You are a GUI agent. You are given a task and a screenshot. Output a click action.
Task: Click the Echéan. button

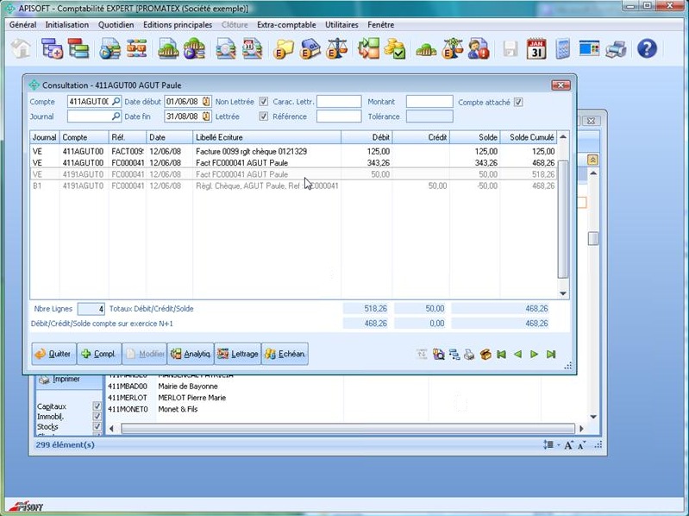[285, 354]
